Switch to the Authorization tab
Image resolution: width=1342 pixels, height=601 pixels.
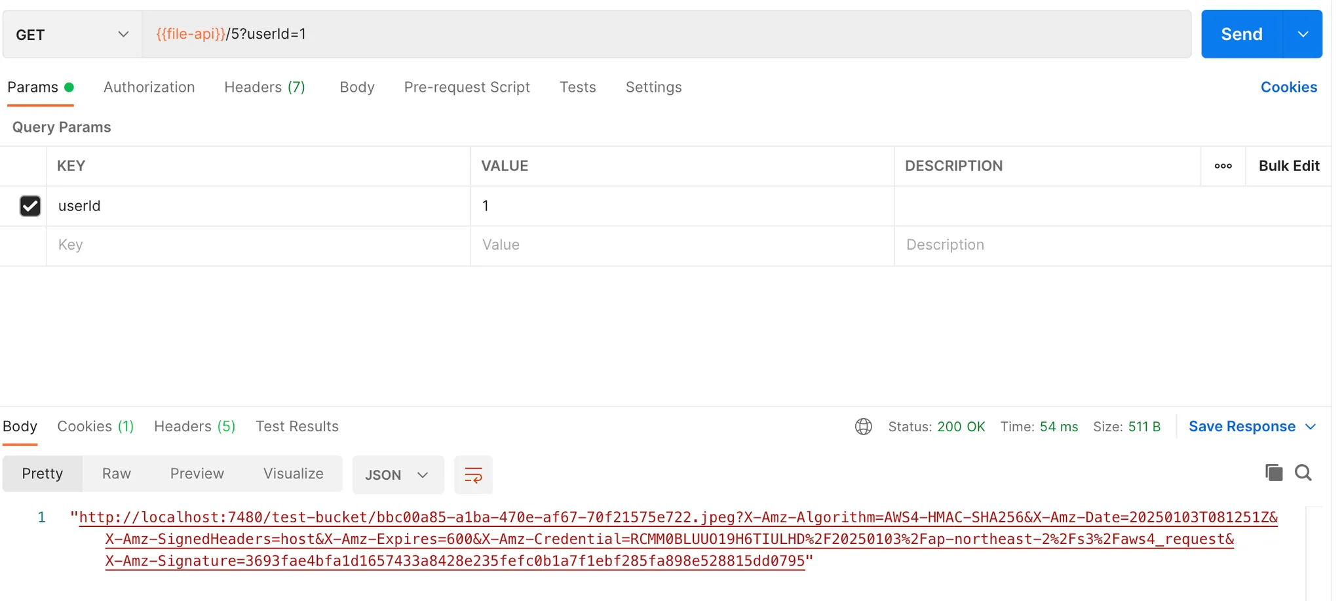(x=149, y=87)
